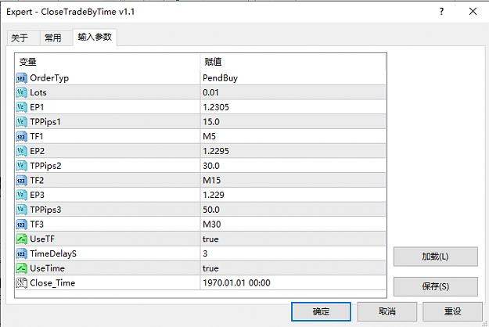Screen dimensions: 489x327
Task: Select the Close_Time variable name
Action: tap(52, 283)
